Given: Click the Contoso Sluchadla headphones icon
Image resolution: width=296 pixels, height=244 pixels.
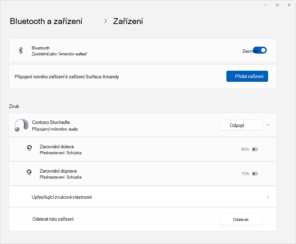Looking at the screenshot, I should (21, 125).
